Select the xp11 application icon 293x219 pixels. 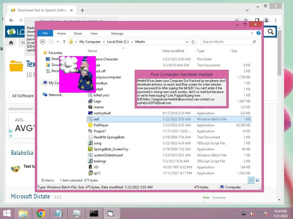click(90, 173)
